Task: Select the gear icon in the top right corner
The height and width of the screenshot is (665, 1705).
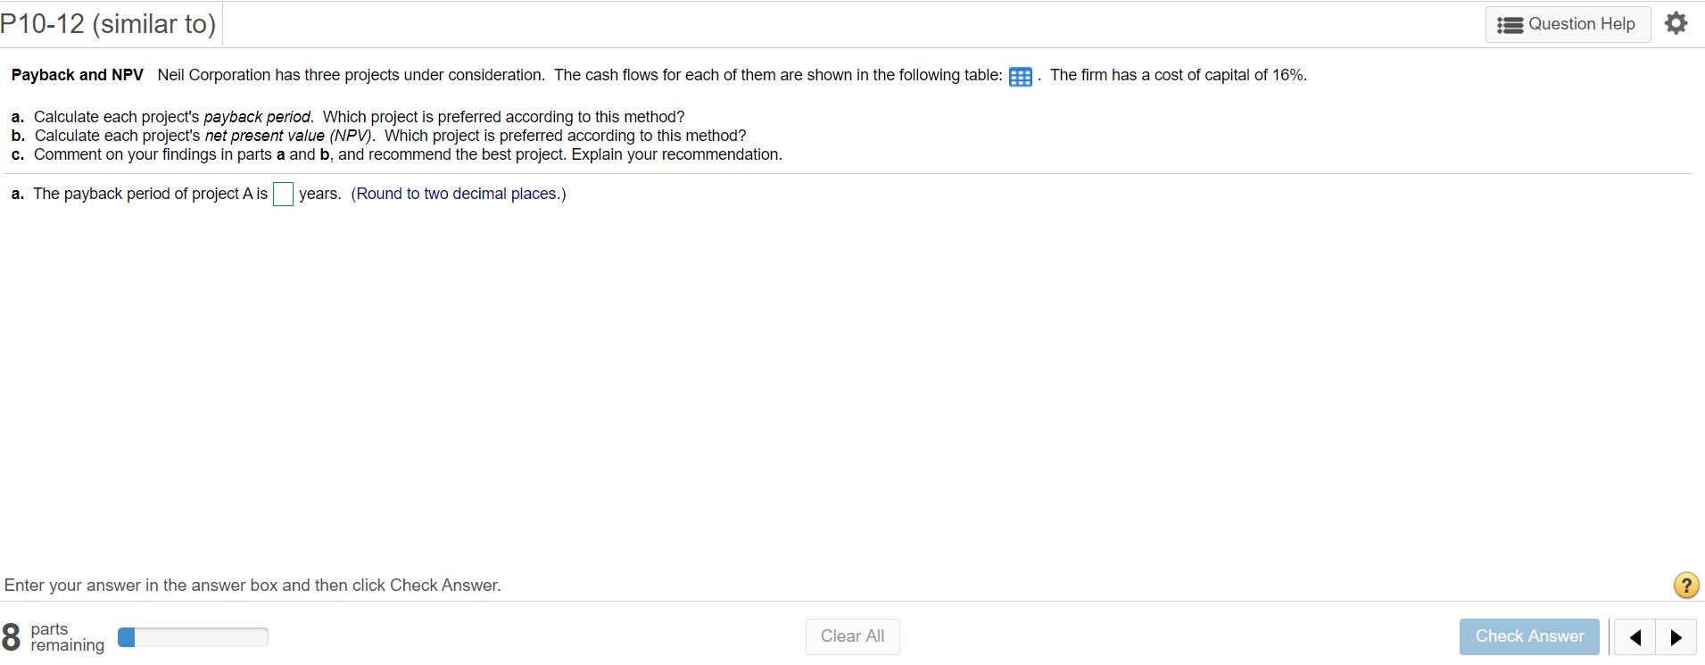Action: [1676, 23]
